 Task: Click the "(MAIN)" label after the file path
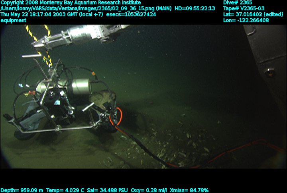pos(164,9)
